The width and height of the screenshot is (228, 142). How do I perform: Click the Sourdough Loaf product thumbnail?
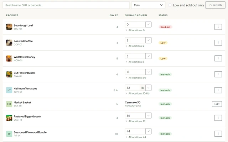(9, 27)
